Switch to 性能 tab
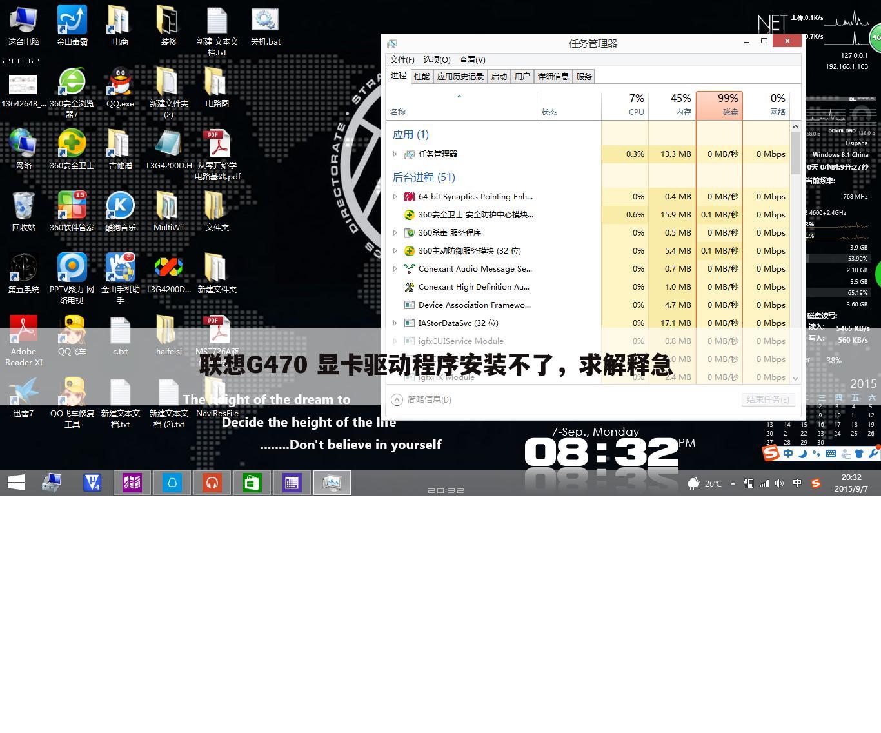The image size is (881, 733). pyautogui.click(x=422, y=76)
